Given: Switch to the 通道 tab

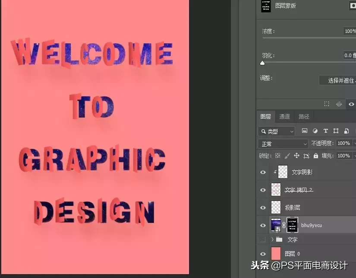Looking at the screenshot, I should click(285, 117).
